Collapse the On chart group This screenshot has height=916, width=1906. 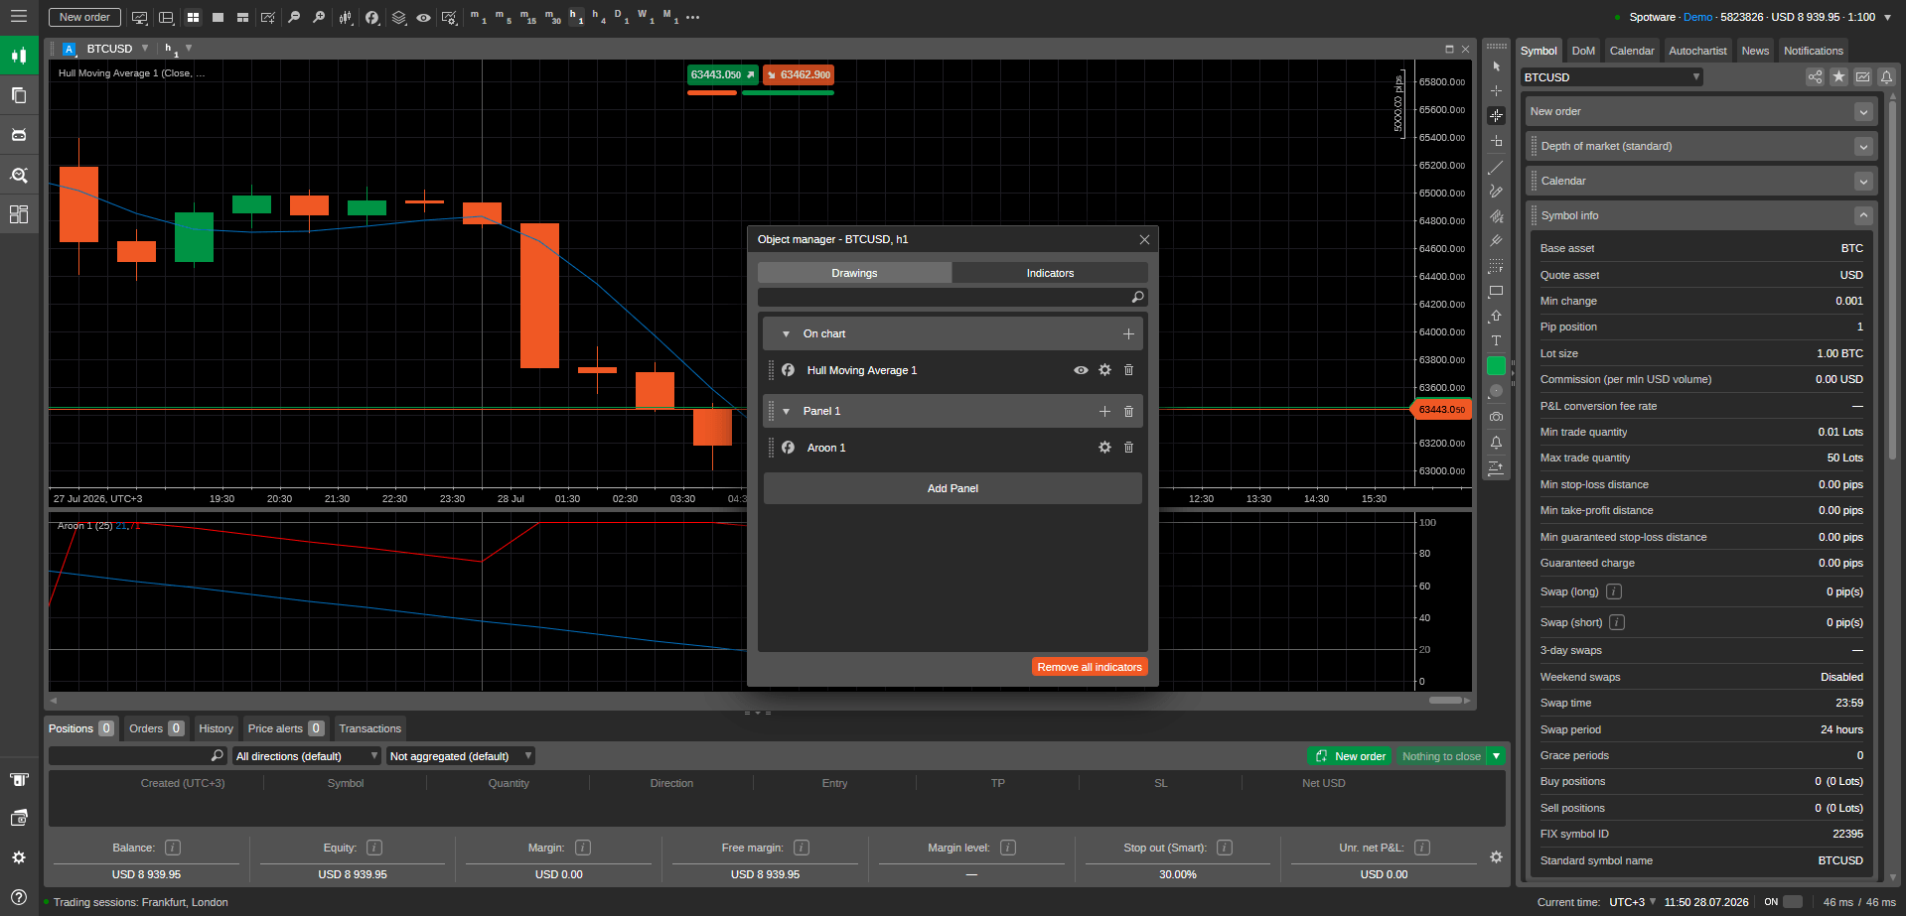786,334
